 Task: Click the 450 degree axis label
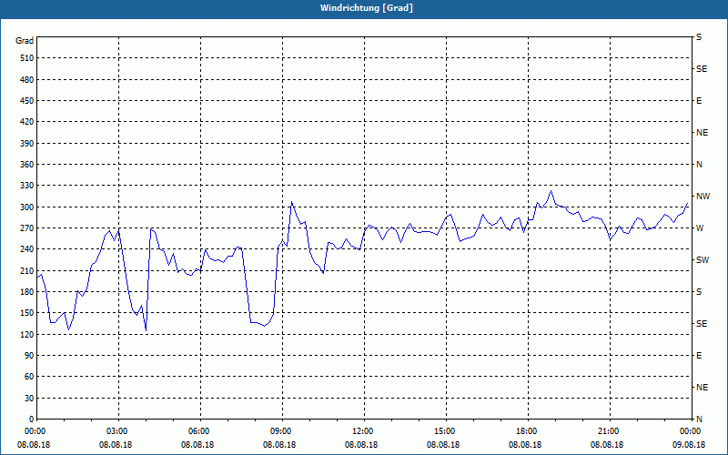click(27, 101)
